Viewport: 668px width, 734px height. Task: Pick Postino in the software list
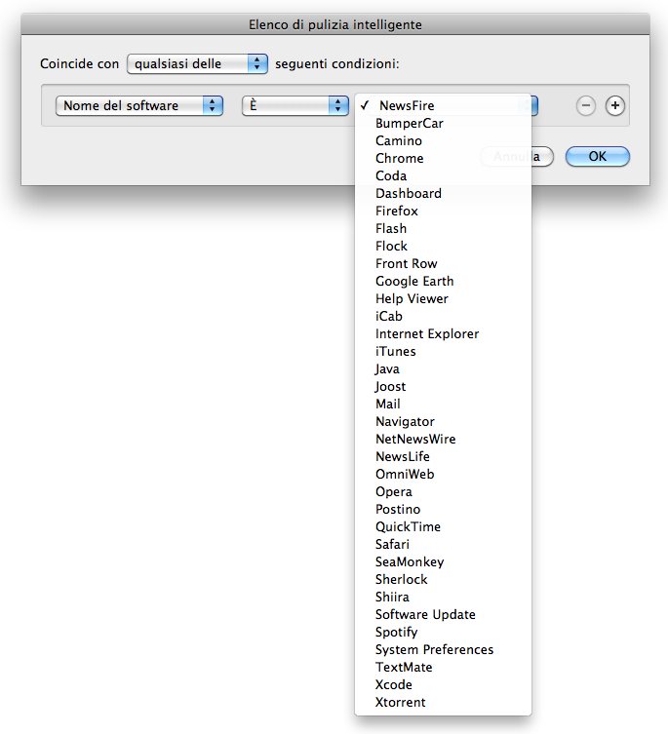(443, 509)
